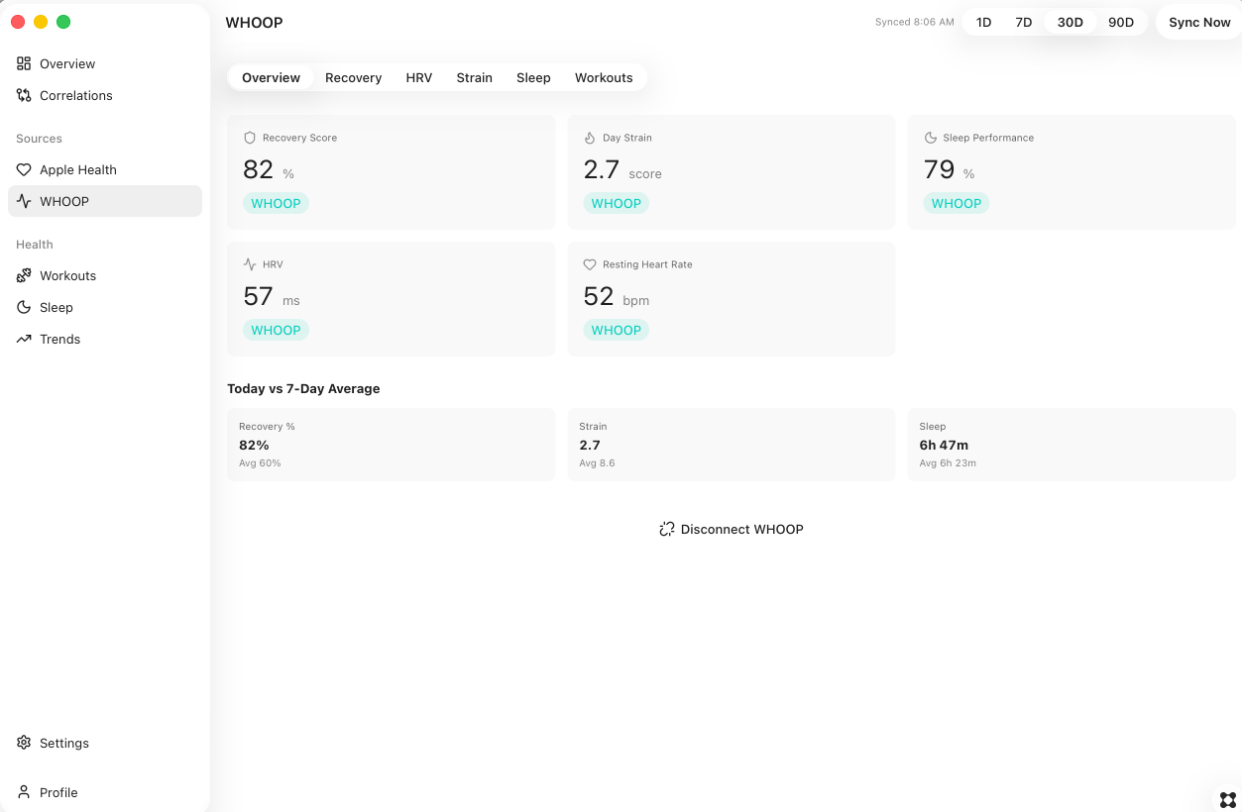This screenshot has height=812, width=1242.
Task: Click the Trends arrow icon in sidebar
Action: click(x=24, y=339)
